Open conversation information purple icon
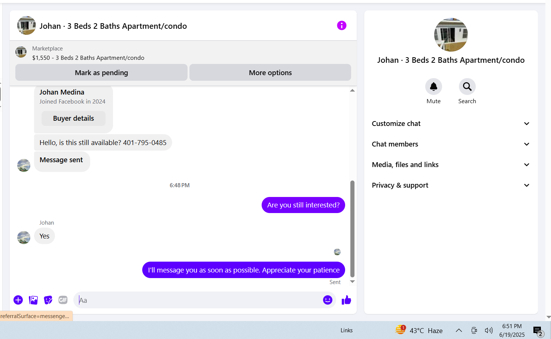This screenshot has height=339, width=551. (342, 25)
